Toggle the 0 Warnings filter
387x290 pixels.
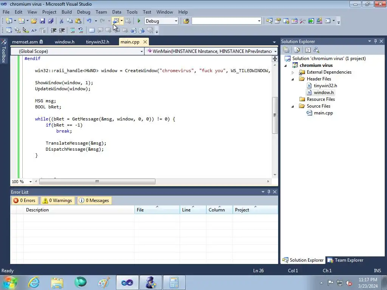[57, 201]
